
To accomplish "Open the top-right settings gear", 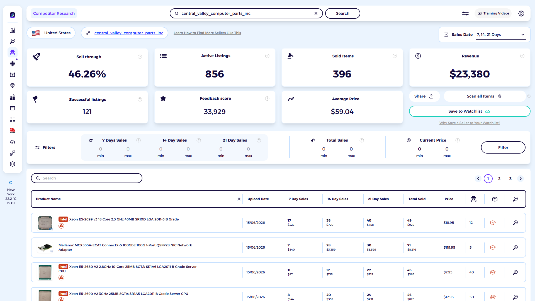I will click(521, 13).
